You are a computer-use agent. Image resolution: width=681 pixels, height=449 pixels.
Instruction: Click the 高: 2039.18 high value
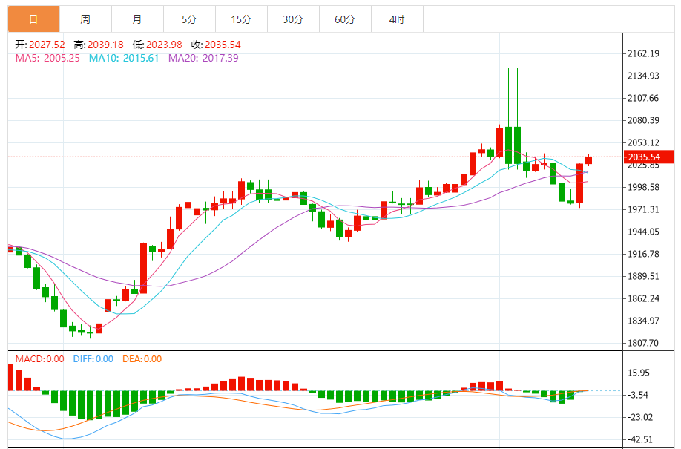click(99, 45)
